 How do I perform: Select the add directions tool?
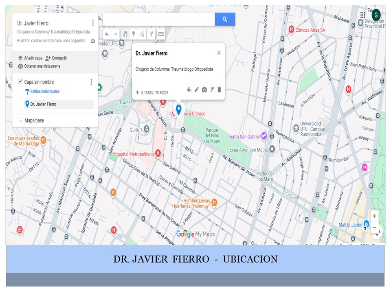point(152,34)
